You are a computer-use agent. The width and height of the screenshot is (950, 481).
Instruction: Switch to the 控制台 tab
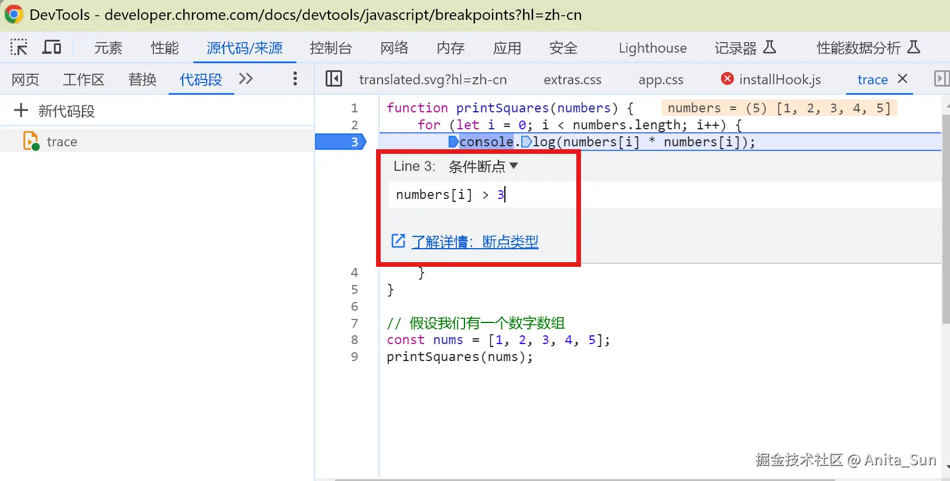click(331, 48)
